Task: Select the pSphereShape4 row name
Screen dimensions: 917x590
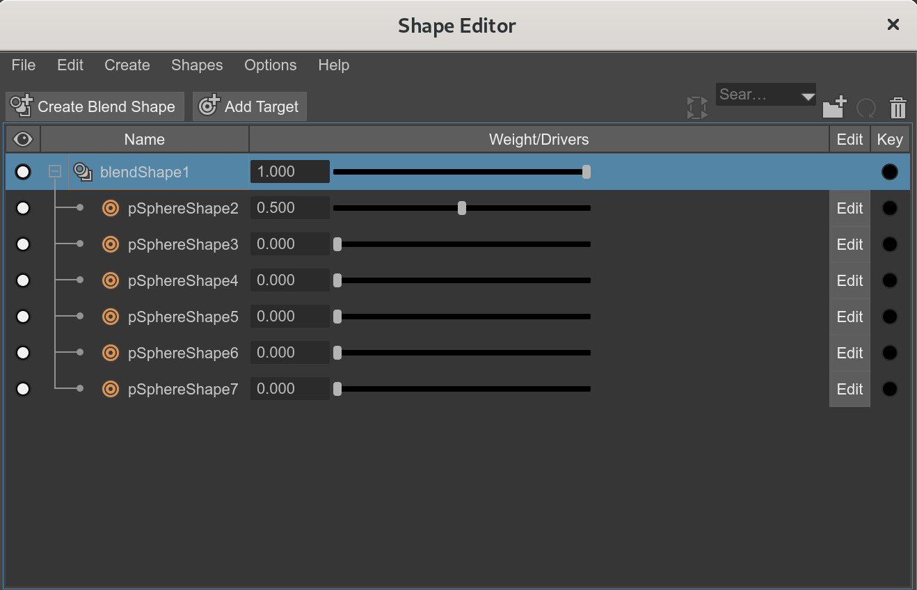Action: click(183, 280)
